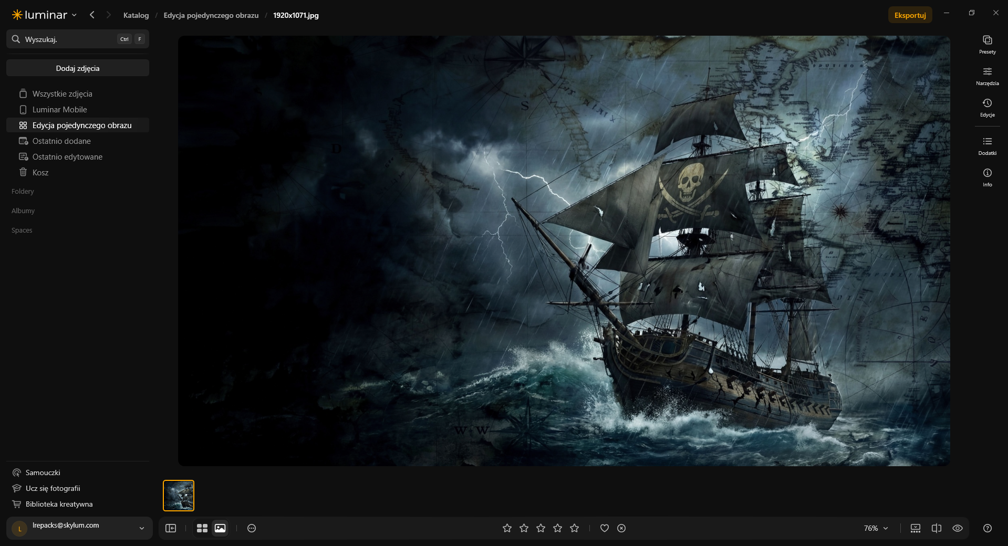
Task: Minimize the Luminar window
Action: [x=947, y=13]
